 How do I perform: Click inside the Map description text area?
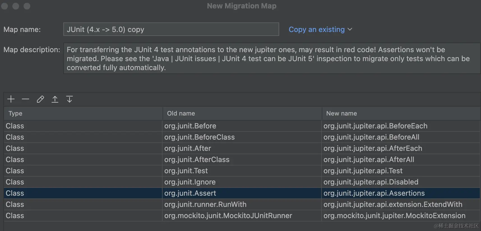(271, 59)
